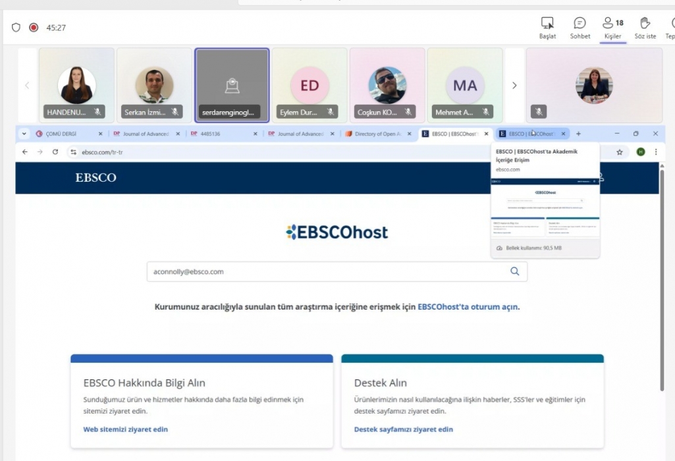Click the browser forward arrow
The width and height of the screenshot is (675, 461).
tap(40, 152)
